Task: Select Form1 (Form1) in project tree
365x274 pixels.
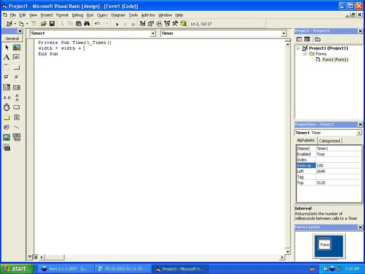Action: 335,60
